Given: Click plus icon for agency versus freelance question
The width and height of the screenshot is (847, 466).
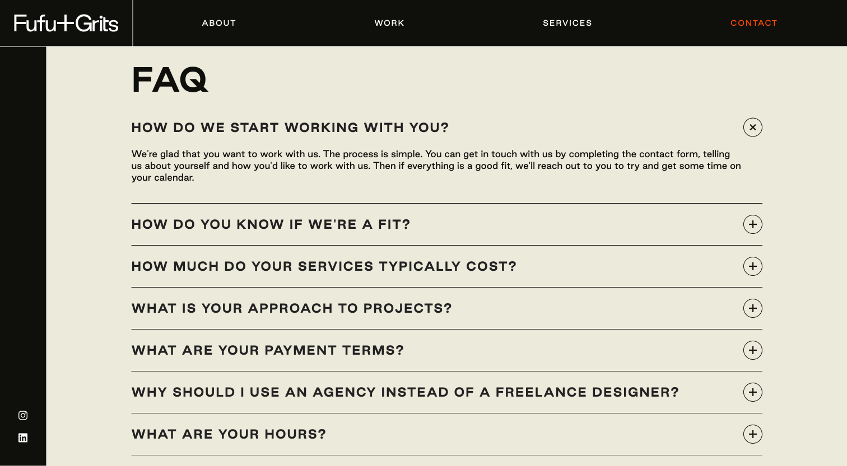Looking at the screenshot, I should (752, 392).
